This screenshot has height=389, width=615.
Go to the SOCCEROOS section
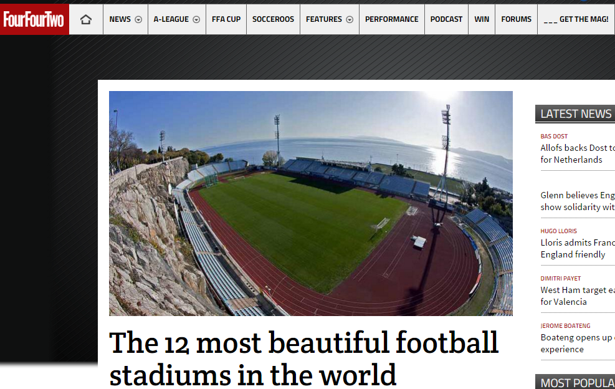click(273, 19)
